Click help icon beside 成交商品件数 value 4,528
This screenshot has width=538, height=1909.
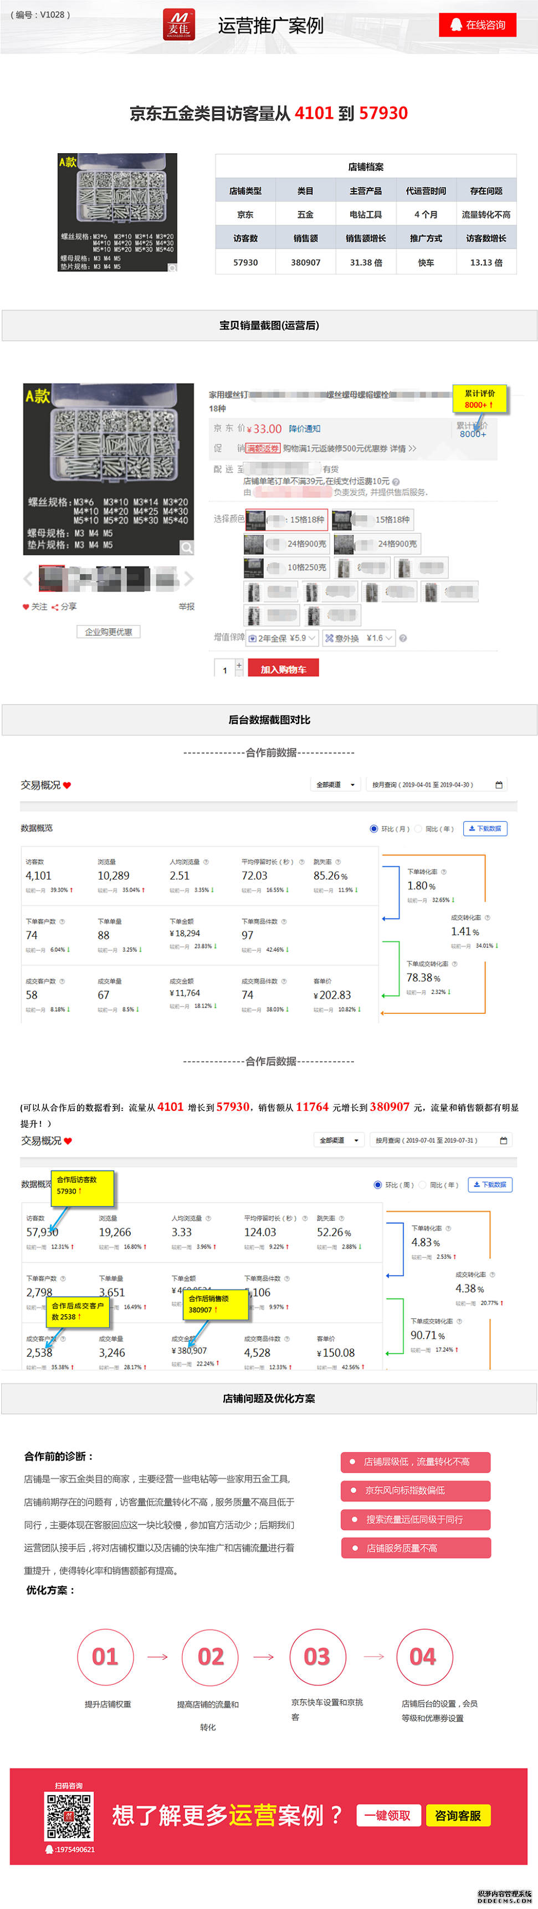(x=287, y=1339)
